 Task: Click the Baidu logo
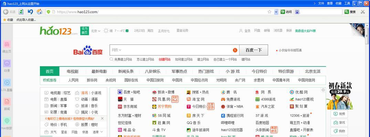pos(88,50)
